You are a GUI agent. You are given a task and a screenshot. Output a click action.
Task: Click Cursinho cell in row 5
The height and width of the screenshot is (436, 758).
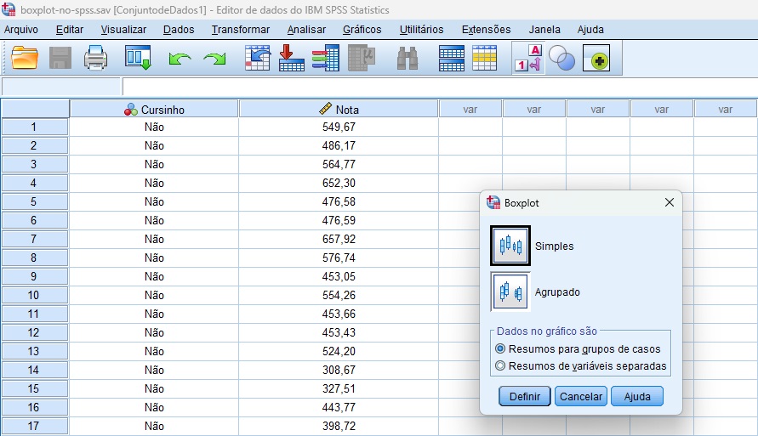pyautogui.click(x=154, y=201)
